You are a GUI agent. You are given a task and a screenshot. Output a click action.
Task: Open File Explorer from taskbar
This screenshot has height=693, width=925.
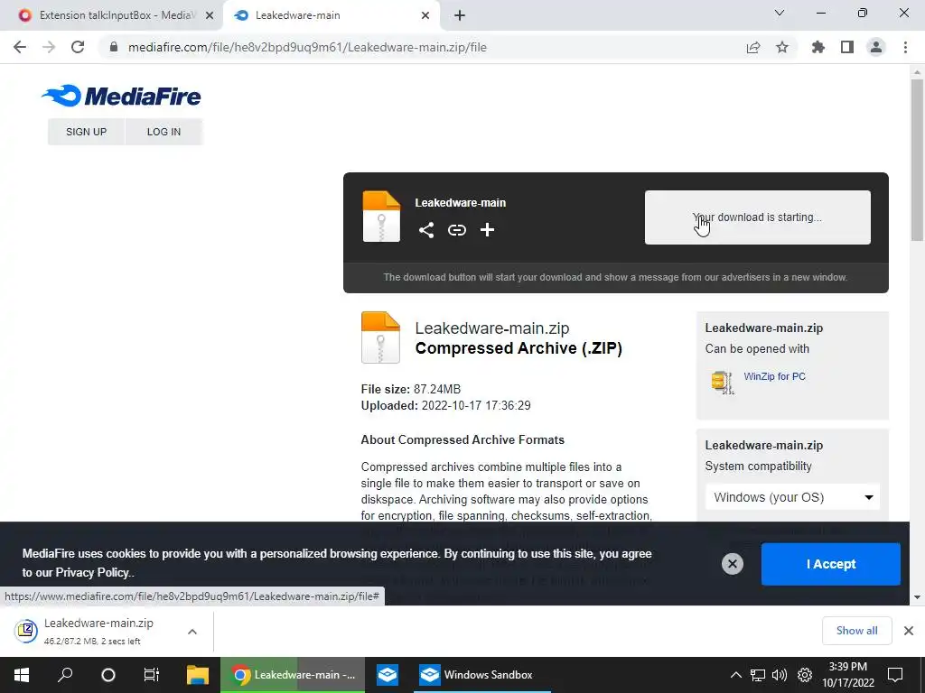[198, 675]
